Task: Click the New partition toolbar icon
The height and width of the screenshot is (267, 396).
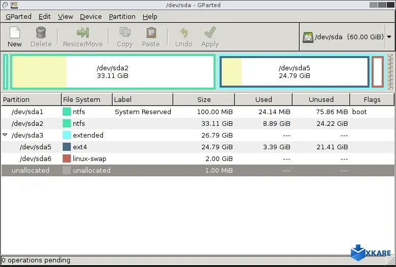Action: 14,33
